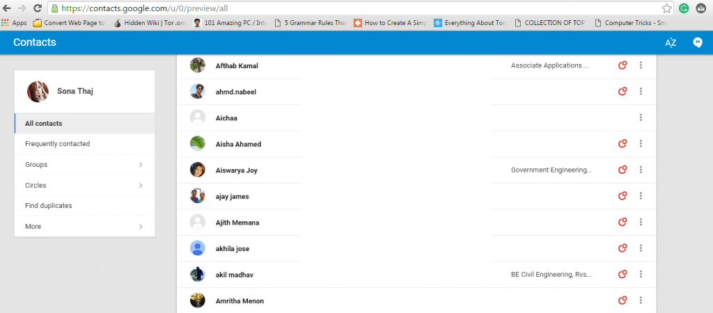Click akil madhav profile picture
Screen dimensions: 713x313
[198, 274]
